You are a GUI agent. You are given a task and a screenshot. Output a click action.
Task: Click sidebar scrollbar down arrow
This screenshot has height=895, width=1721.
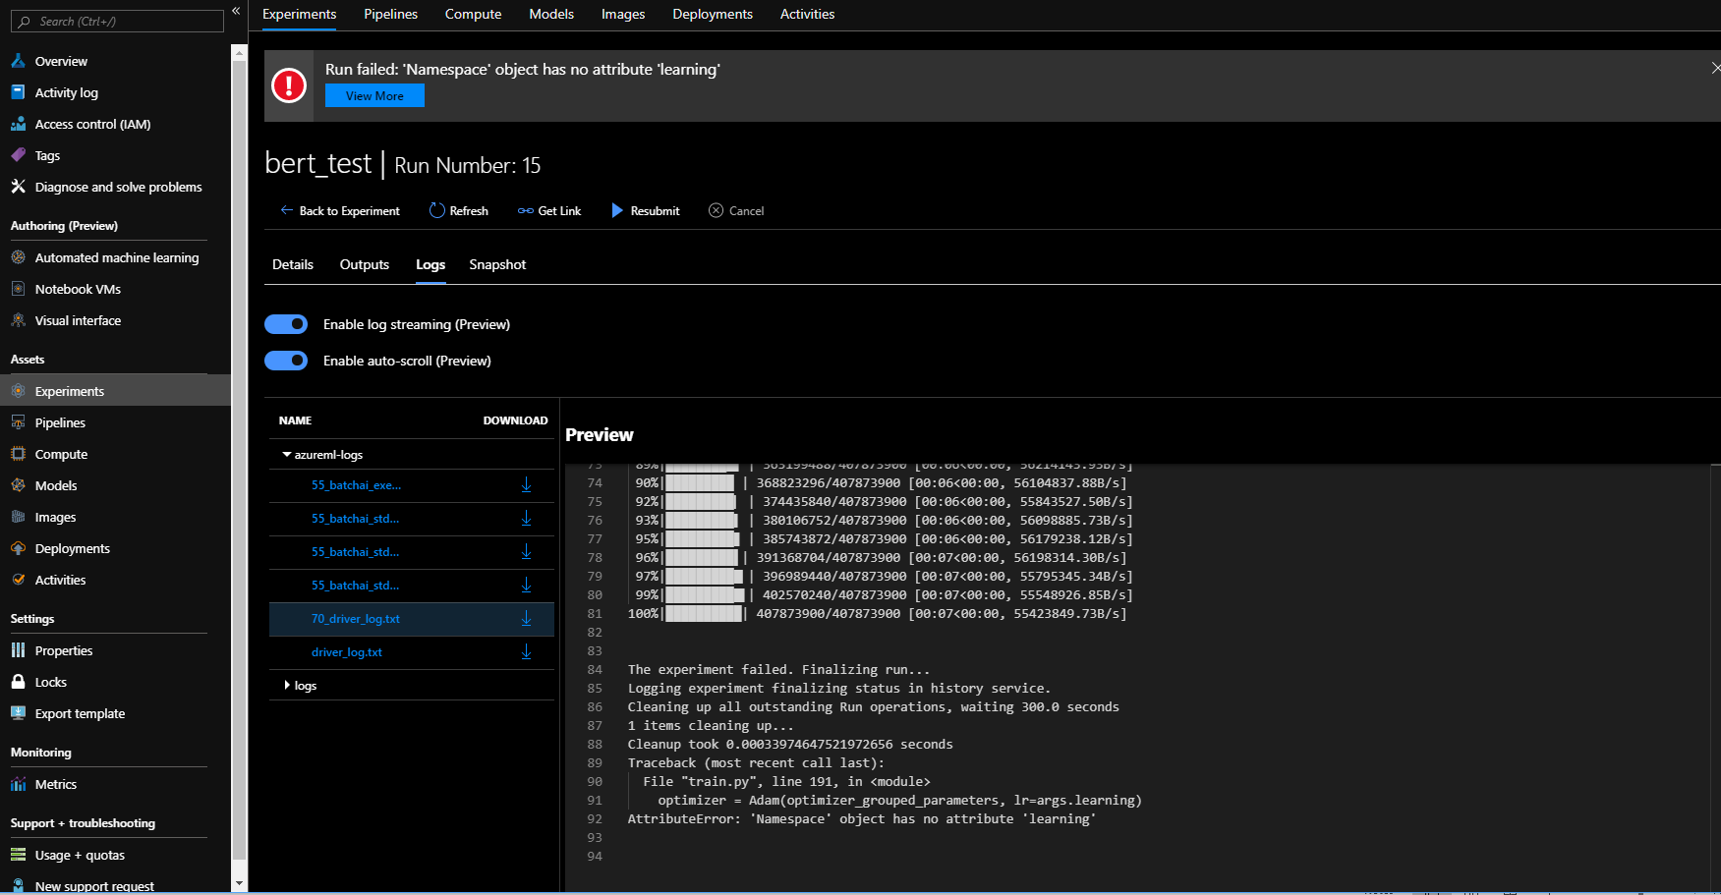point(239,883)
